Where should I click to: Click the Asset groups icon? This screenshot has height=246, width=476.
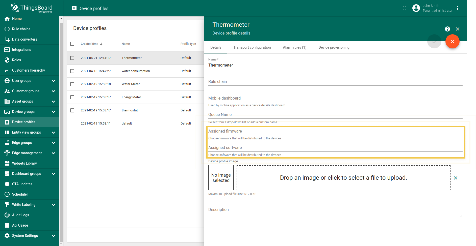tap(7, 101)
